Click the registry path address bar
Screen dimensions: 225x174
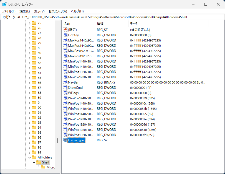111,17
